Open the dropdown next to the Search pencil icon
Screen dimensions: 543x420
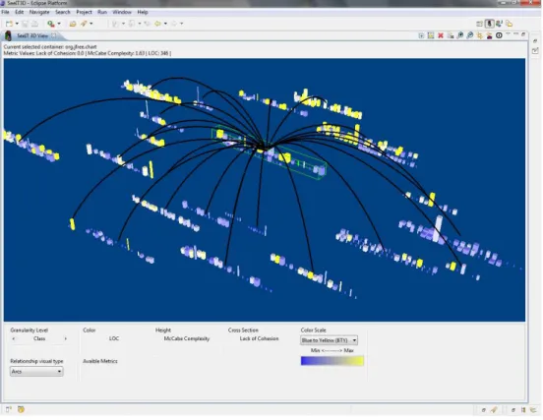(x=91, y=24)
